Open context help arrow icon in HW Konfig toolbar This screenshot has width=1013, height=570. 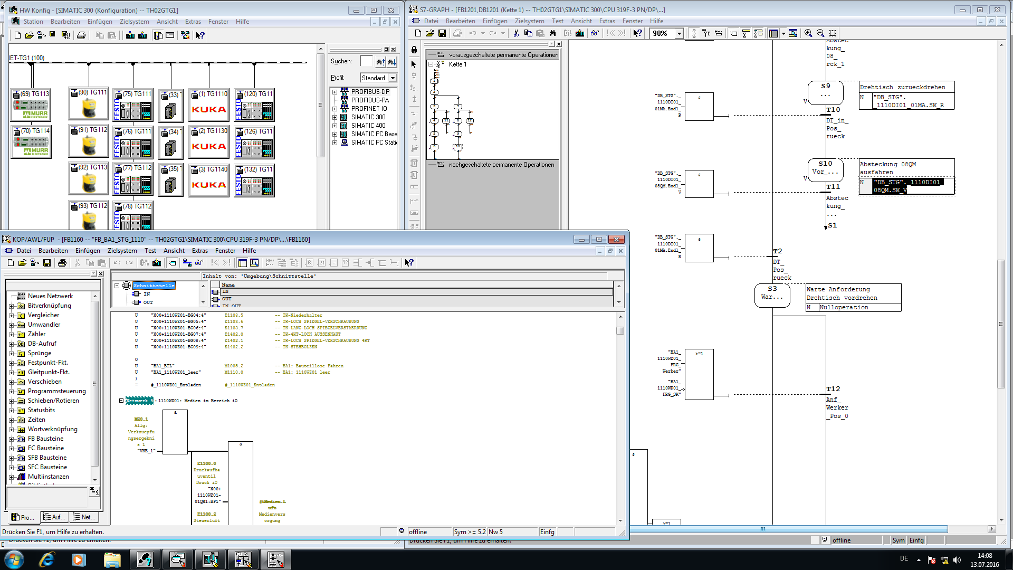pos(200,35)
